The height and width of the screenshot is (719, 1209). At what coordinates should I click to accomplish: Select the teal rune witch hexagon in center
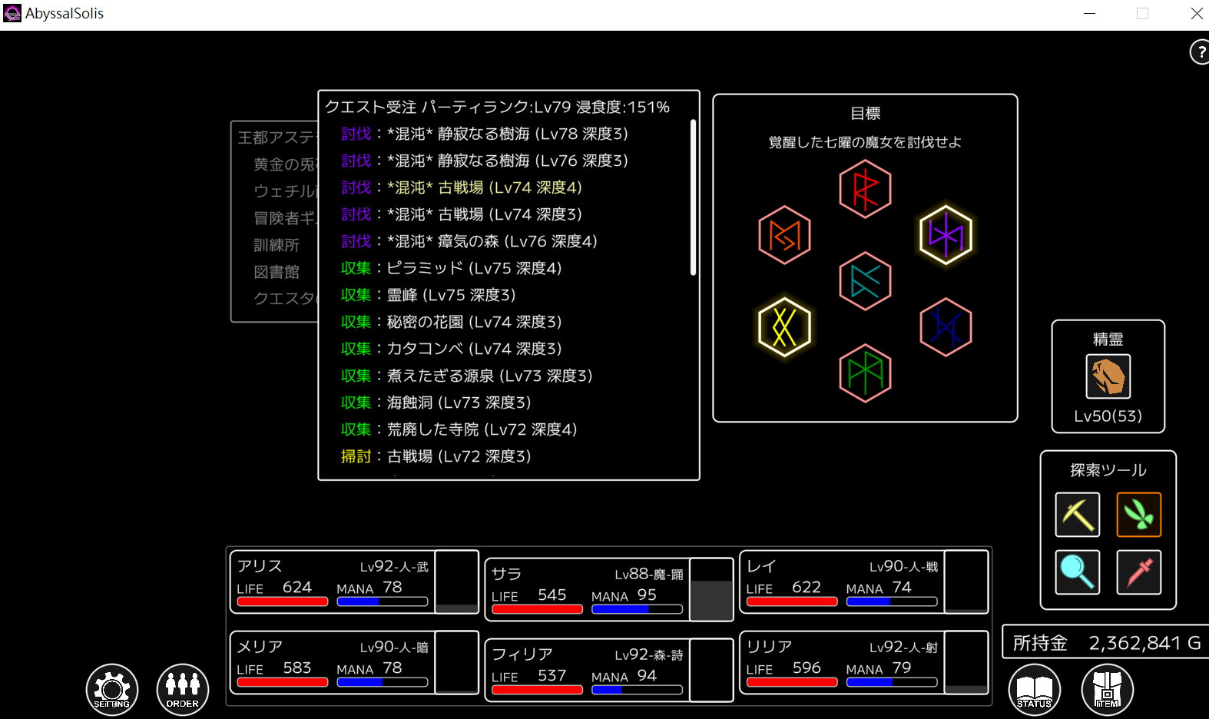pos(866,281)
